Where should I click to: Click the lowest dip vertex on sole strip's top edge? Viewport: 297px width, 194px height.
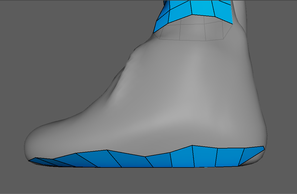click(x=145, y=156)
